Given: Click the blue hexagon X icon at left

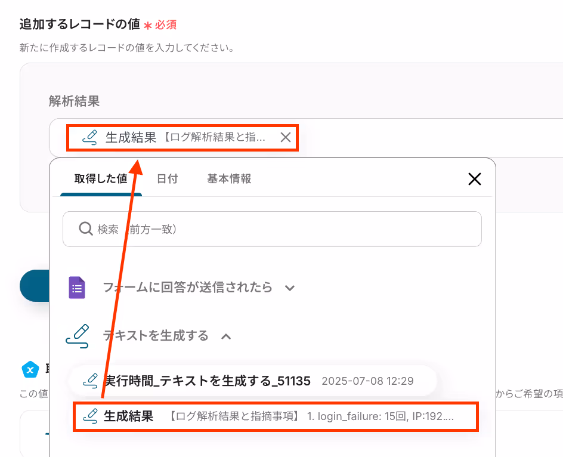Looking at the screenshot, I should pos(30,369).
